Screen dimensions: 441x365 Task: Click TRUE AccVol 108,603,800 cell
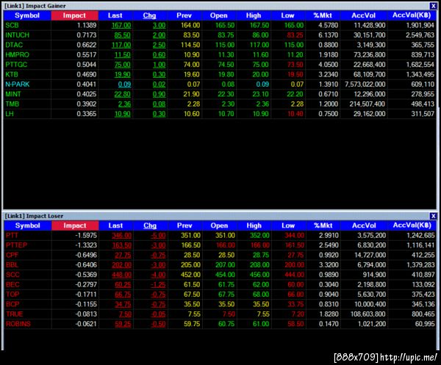368,314
